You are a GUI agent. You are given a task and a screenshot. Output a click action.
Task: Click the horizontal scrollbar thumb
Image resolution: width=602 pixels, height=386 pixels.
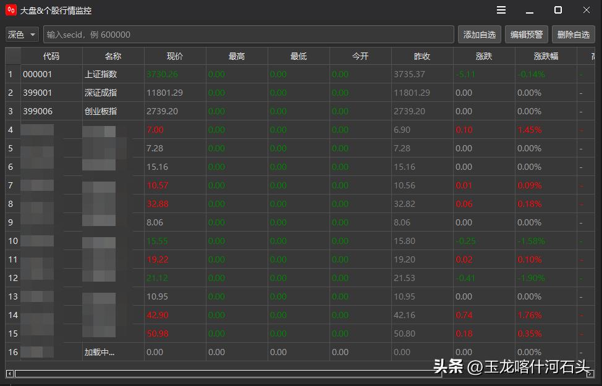229,373
